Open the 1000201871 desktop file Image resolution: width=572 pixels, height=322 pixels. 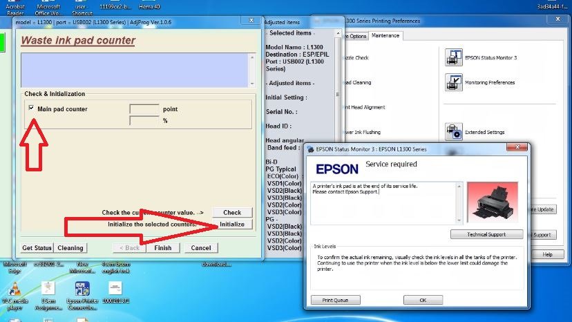(115, 293)
